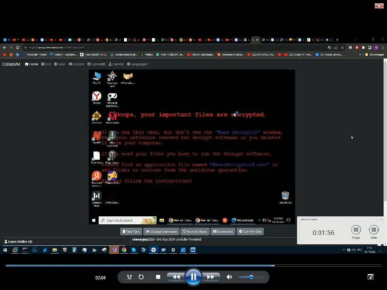The height and width of the screenshot is (290, 387).
Task: Select the handshake WanaDecryptor icon
Action: pyautogui.click(x=128, y=78)
